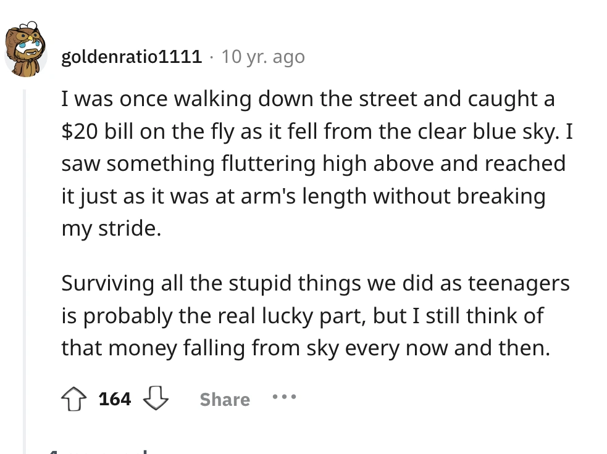The width and height of the screenshot is (607, 454).
Task: Click the paragraph starting "Surviving all the stupid"
Action: point(315,316)
